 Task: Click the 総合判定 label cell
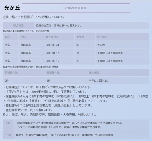18,25
